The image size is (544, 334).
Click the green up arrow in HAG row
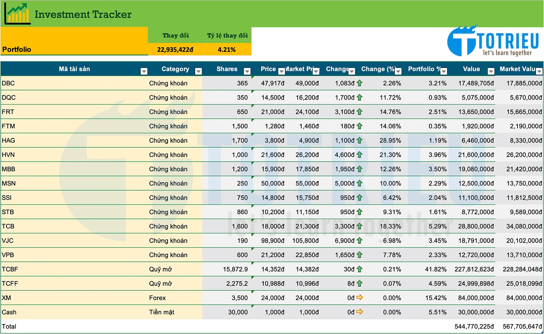(x=359, y=140)
